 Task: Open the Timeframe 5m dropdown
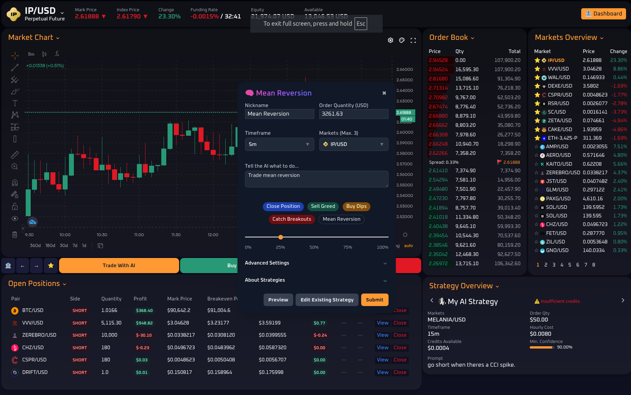coord(279,144)
